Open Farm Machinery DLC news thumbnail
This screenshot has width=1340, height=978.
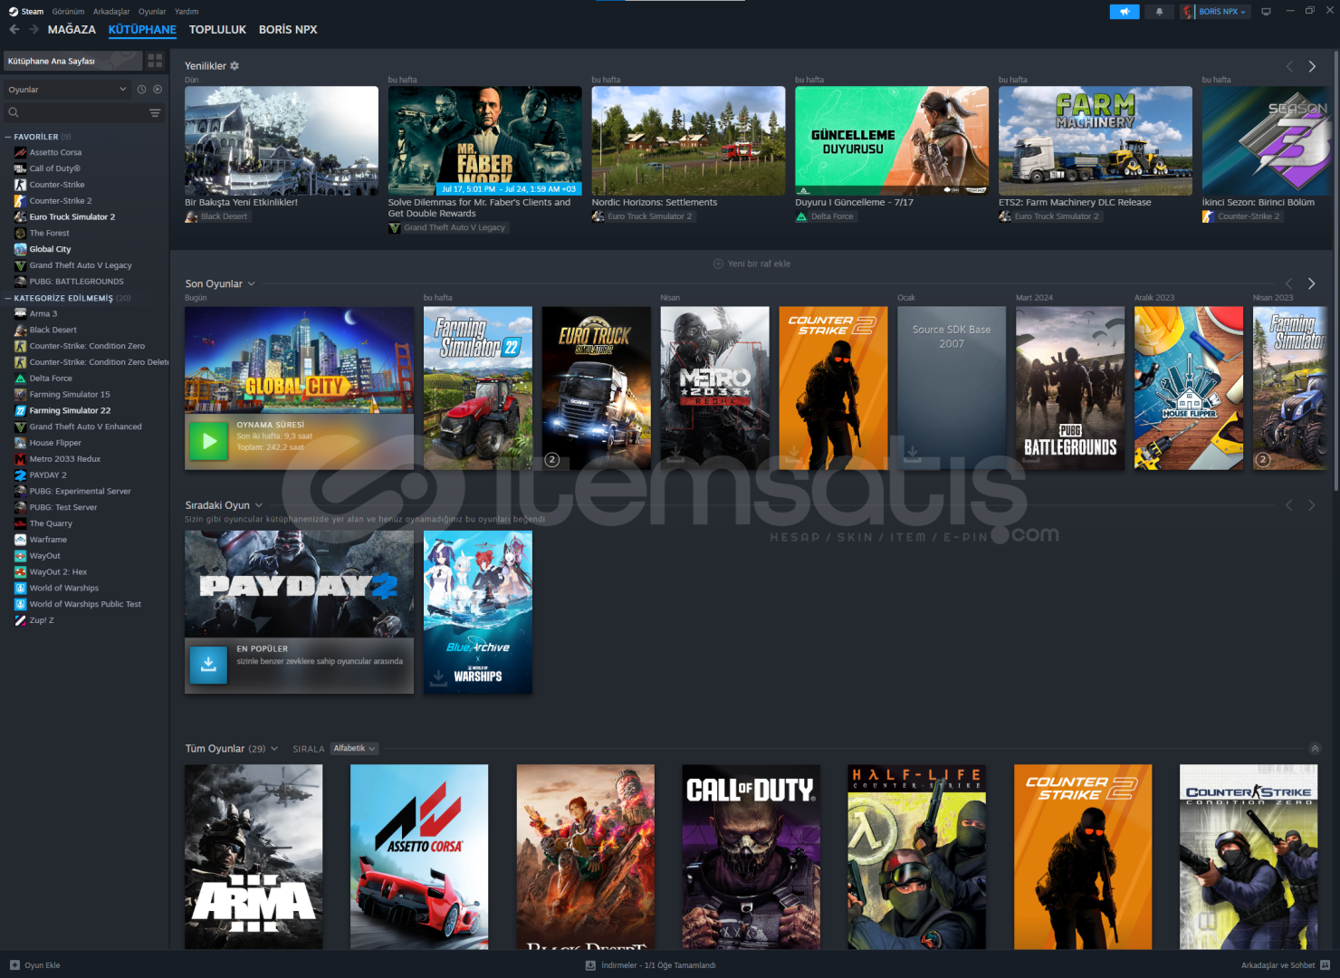pos(1096,140)
